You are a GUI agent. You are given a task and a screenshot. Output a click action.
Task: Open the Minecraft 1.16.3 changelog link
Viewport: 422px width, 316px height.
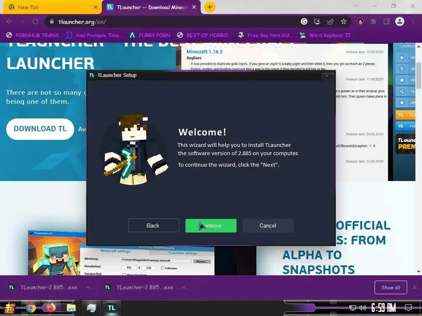(x=204, y=51)
